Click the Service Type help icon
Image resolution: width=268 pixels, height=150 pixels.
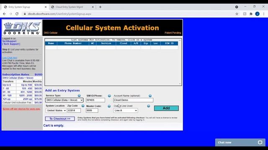pos(79,95)
